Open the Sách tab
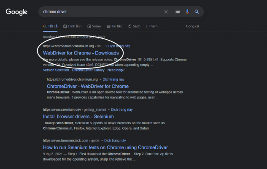 (x=134, y=26)
